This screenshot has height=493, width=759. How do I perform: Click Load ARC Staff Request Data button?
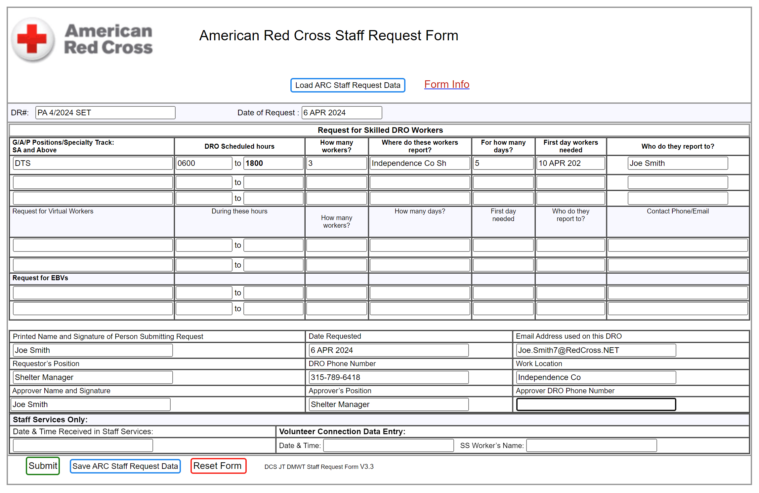(x=348, y=85)
